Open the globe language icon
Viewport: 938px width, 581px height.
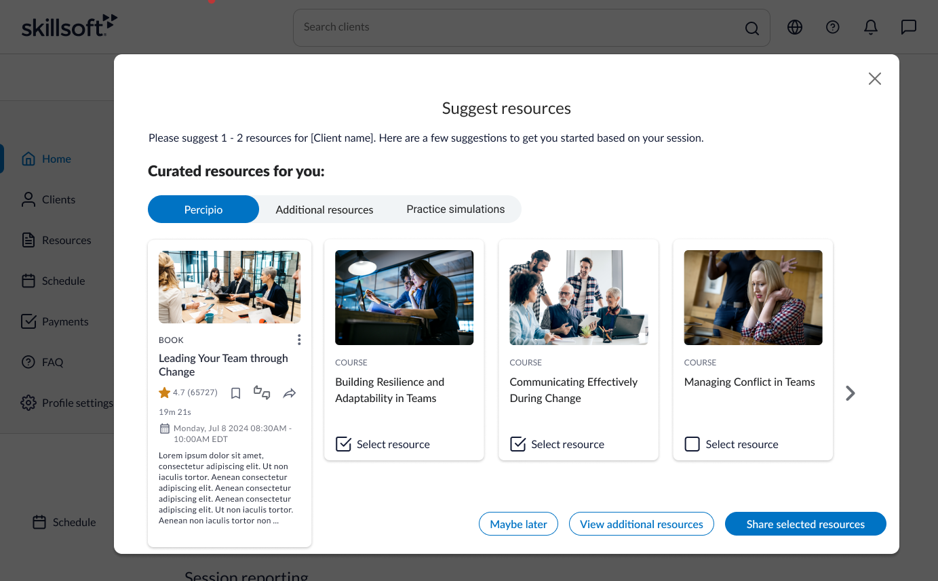[795, 27]
